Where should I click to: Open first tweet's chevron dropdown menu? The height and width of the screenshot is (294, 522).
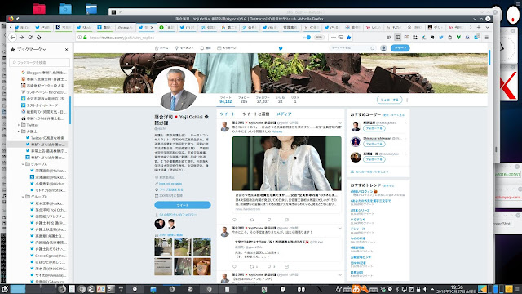(340, 123)
